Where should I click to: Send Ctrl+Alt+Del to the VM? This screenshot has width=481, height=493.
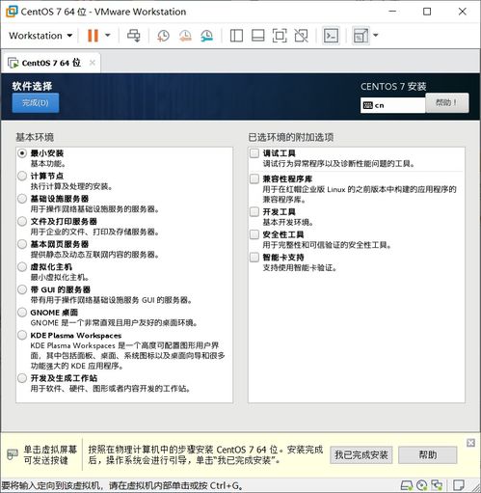point(134,36)
